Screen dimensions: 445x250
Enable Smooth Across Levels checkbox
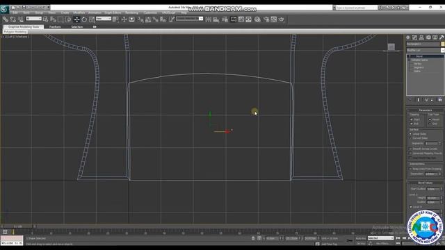tap(410, 149)
